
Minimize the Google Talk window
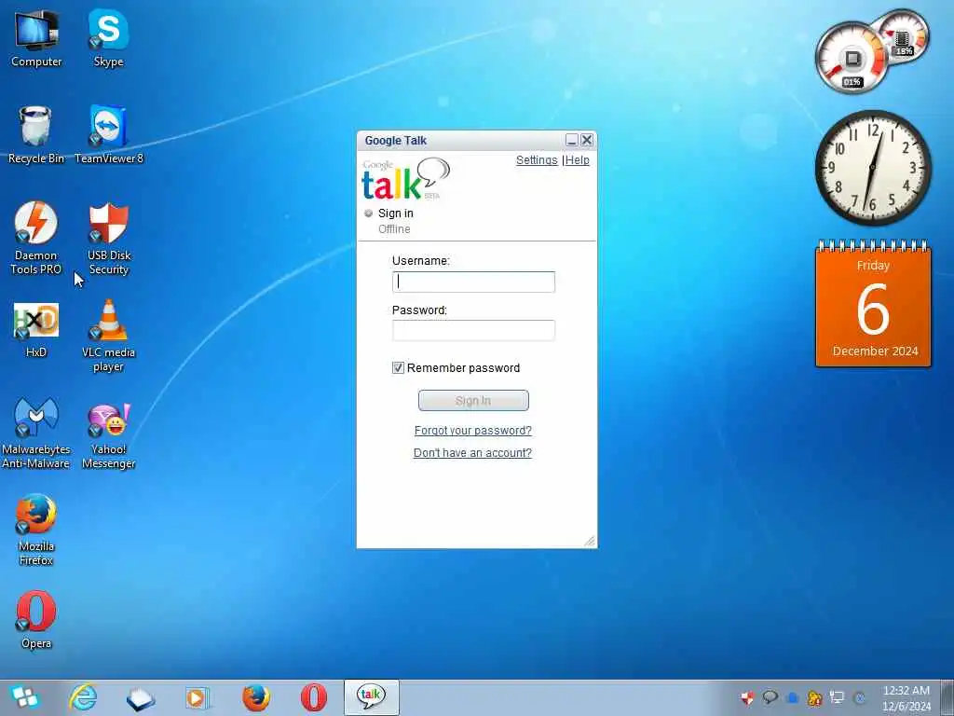tap(571, 140)
